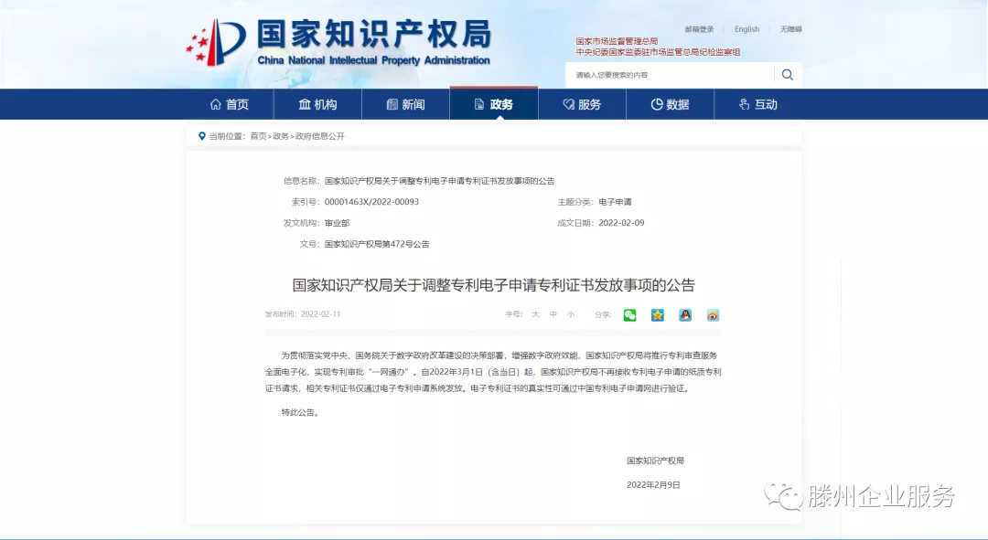
Task: Click 首页 in the breadcrumb trail
Action: [258, 136]
